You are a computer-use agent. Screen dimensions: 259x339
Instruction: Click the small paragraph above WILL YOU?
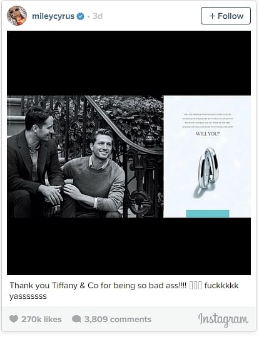208,121
